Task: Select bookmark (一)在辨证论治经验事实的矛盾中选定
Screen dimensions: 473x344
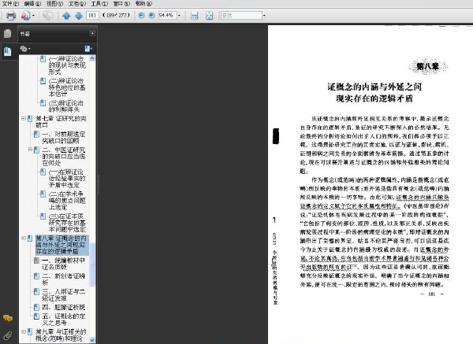Action: (67, 179)
